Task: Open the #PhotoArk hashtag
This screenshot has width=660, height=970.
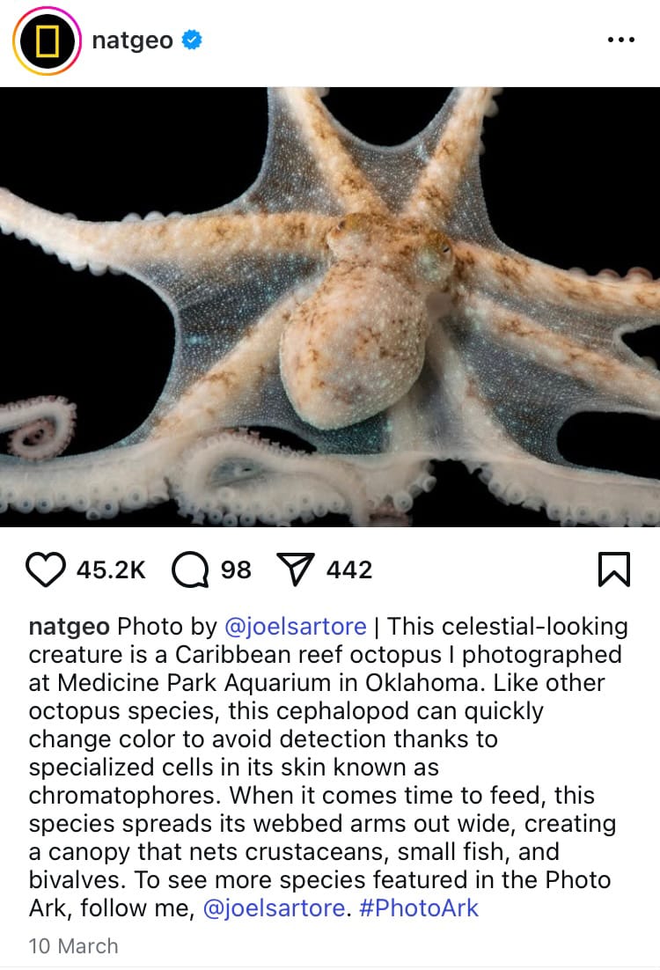Action: [x=419, y=908]
